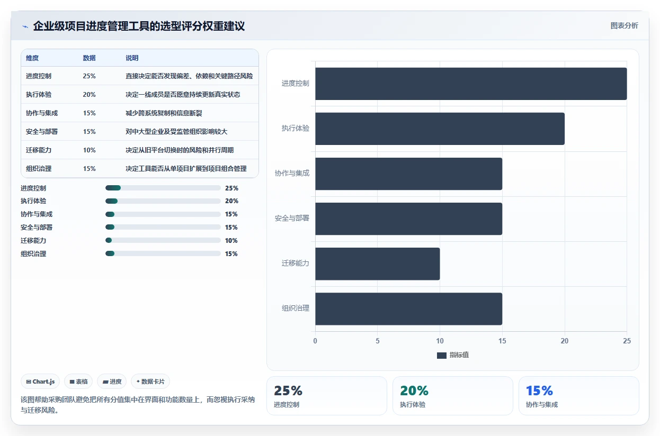Select the 进度控制 cell in table
The height and width of the screenshot is (436, 660).
point(39,76)
